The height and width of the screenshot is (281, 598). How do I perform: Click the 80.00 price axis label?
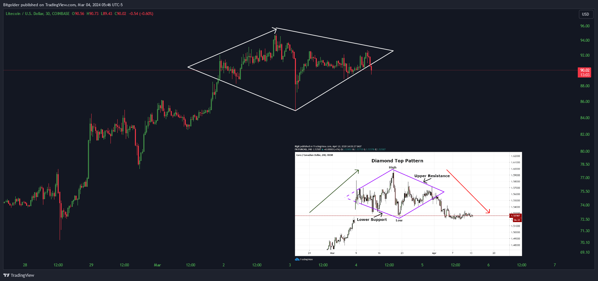point(585,151)
